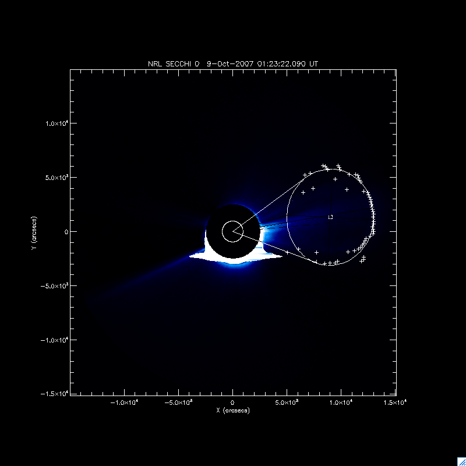Click the 1.0×10⁴ Y axis tick label
Image resolution: width=466 pixels, height=466 pixels.
(57, 123)
